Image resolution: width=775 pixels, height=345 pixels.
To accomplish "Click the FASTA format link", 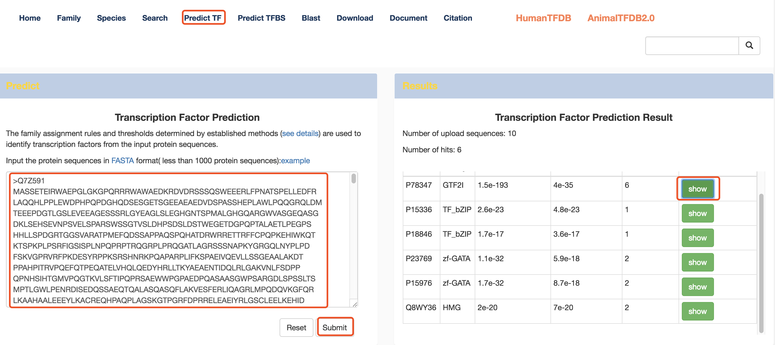I will (x=122, y=161).
